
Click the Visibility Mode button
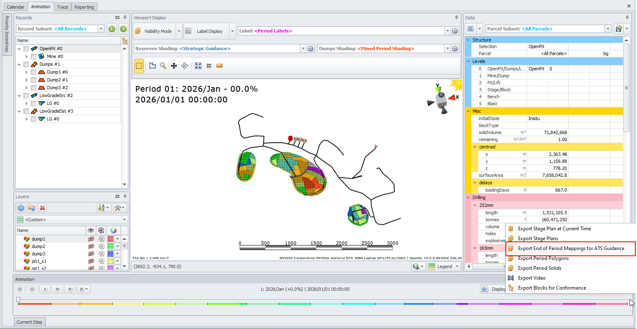coord(154,31)
